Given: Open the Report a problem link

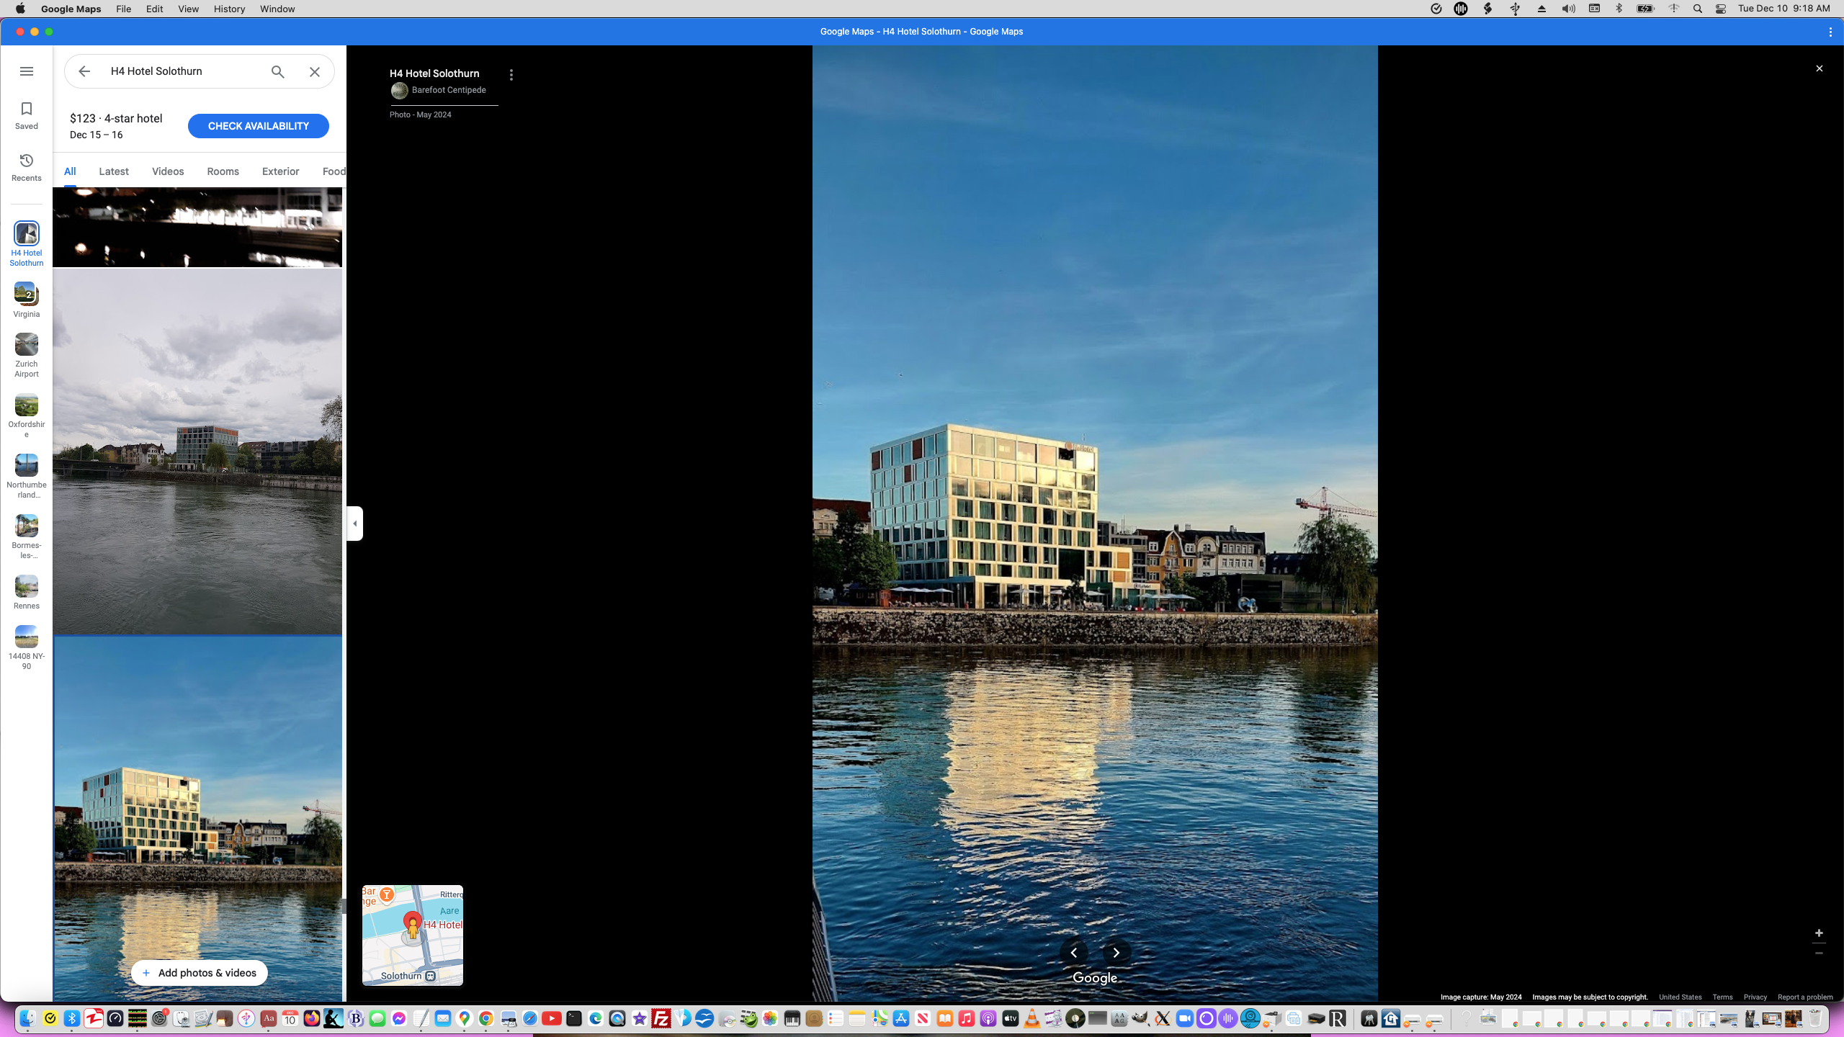Looking at the screenshot, I should 1805,997.
